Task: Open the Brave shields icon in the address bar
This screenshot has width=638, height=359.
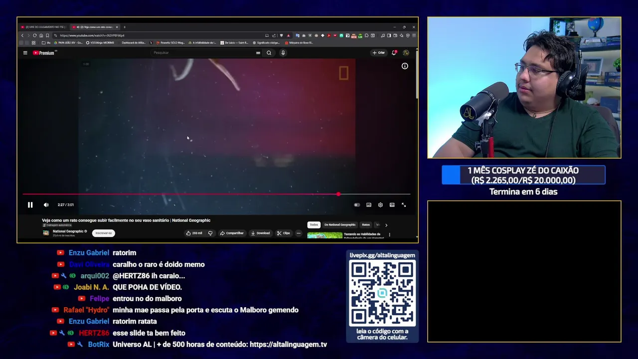Action: [x=281, y=35]
